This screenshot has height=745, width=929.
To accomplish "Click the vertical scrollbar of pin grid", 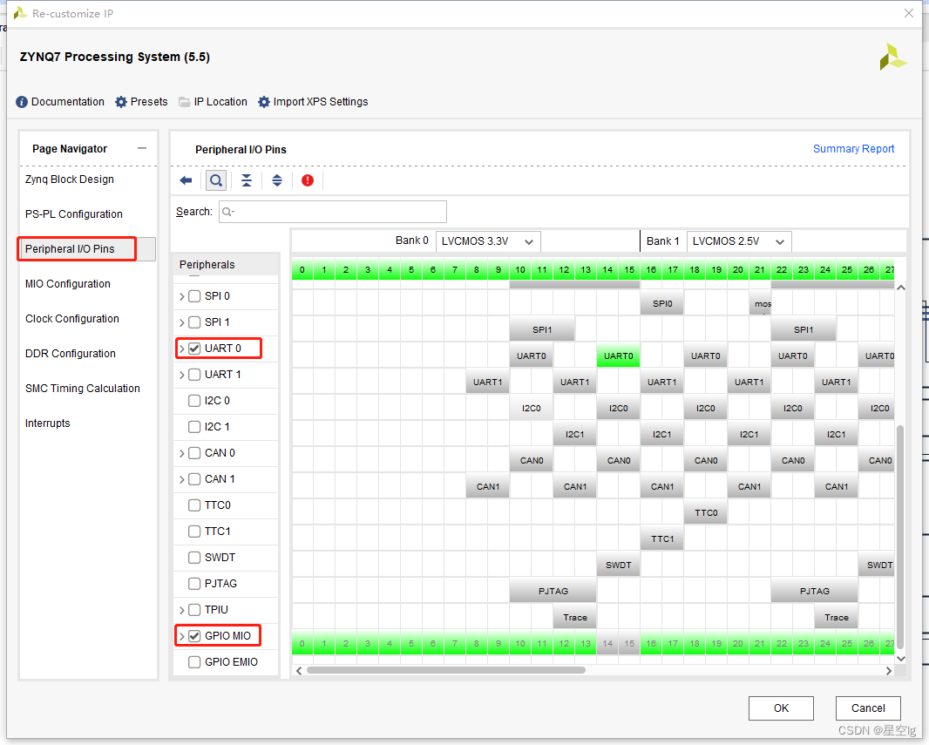I will click(900, 536).
